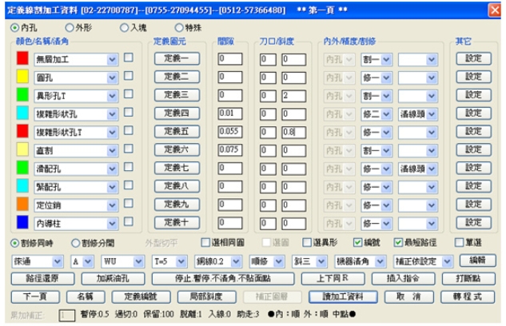
Task: Click the 路徑還原 button
Action: (42, 279)
